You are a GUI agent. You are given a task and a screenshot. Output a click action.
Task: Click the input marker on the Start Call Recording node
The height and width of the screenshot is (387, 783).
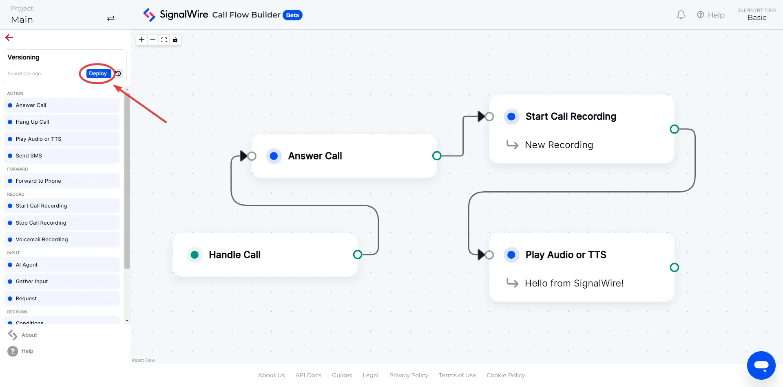point(485,116)
